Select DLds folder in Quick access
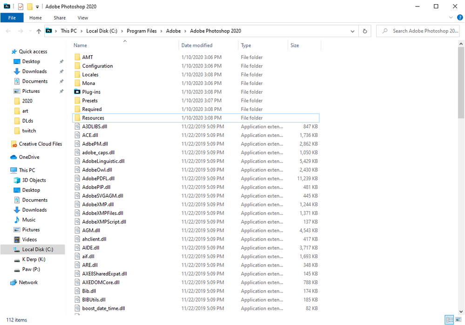Screen dimensions: 465x325 click(x=27, y=121)
